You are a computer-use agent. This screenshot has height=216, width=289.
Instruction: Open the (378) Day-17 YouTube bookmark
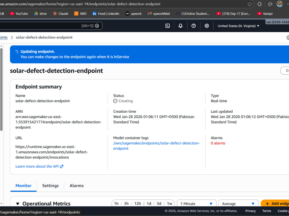point(233,14)
